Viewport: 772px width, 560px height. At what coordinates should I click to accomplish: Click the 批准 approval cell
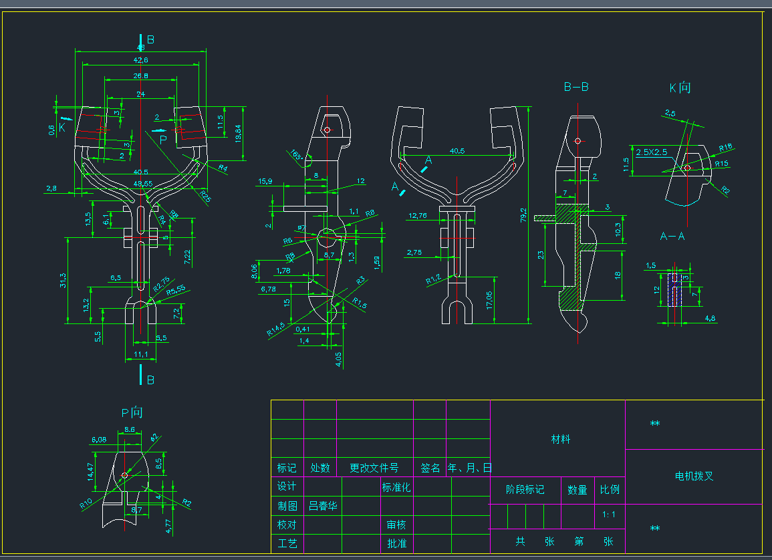coord(396,543)
